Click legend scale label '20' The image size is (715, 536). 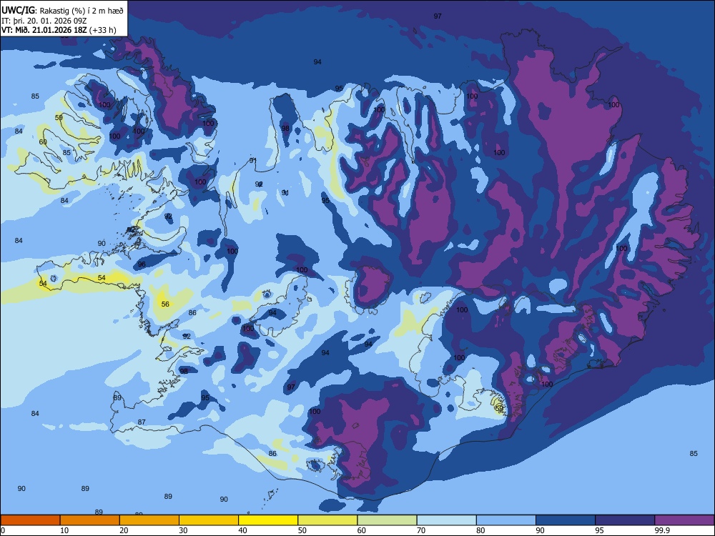pos(124,530)
